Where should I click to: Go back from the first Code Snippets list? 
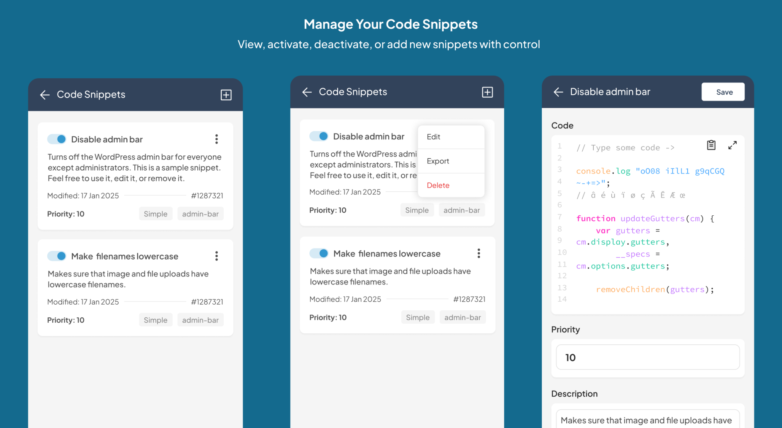point(45,95)
